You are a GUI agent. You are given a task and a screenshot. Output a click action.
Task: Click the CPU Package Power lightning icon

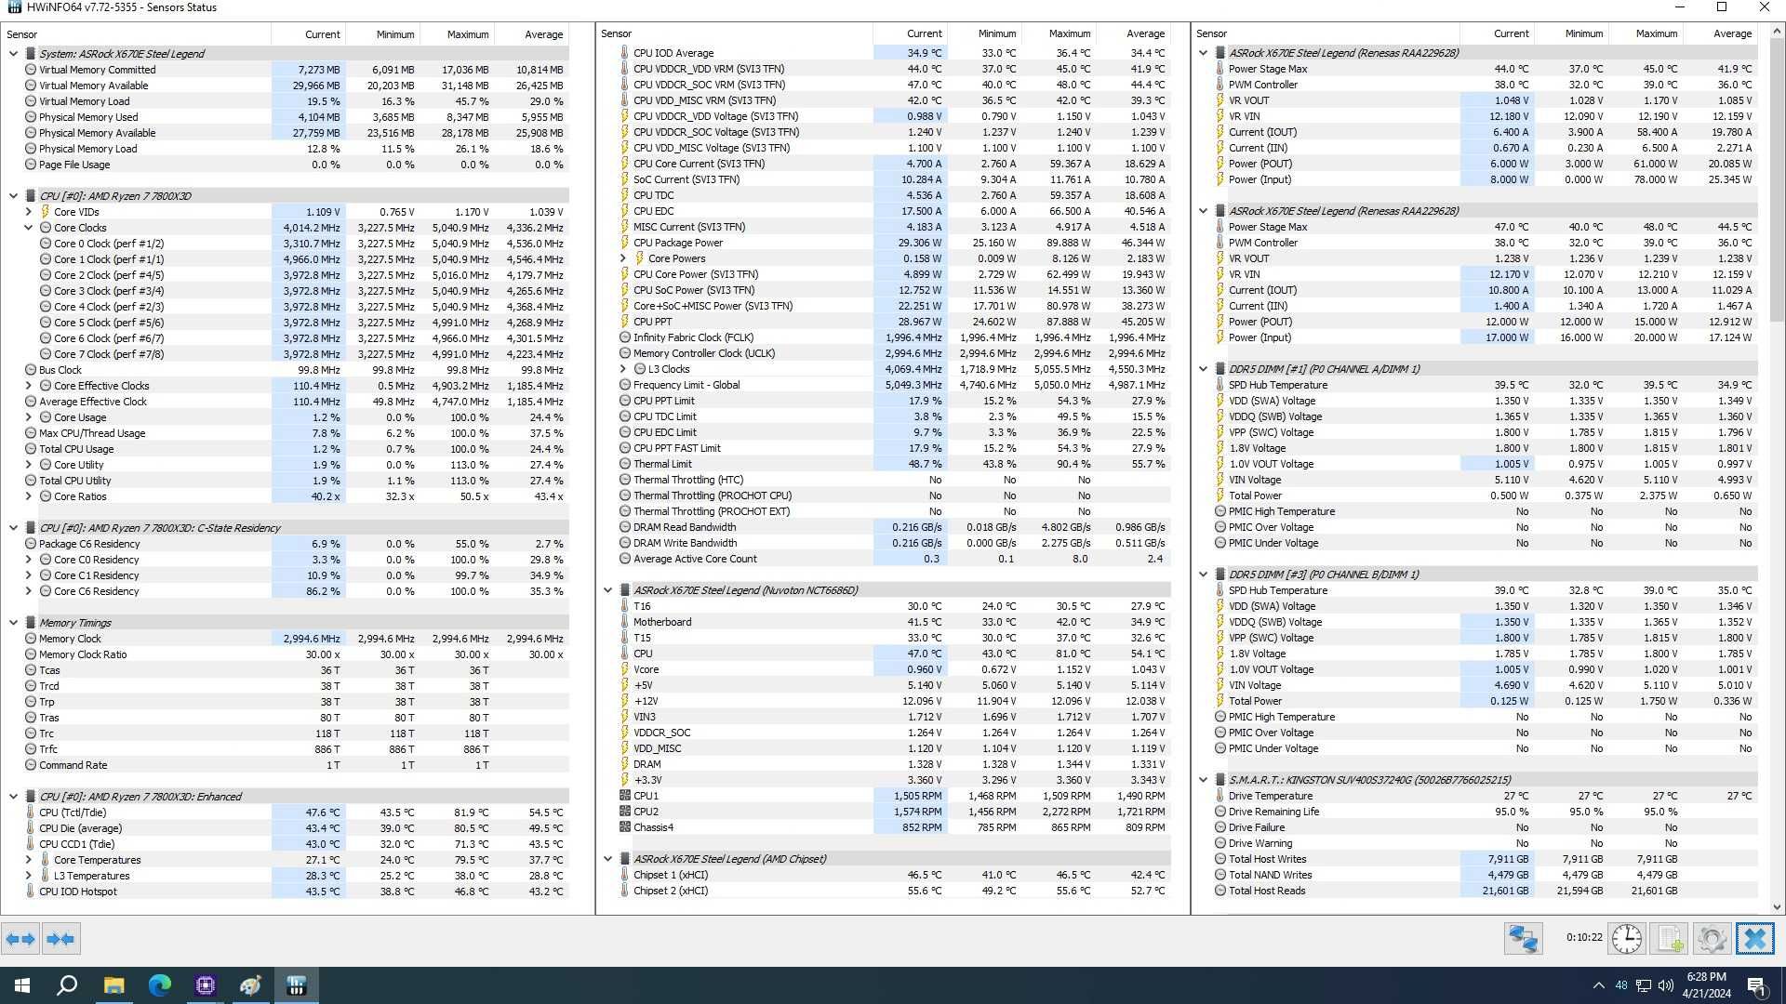click(625, 243)
